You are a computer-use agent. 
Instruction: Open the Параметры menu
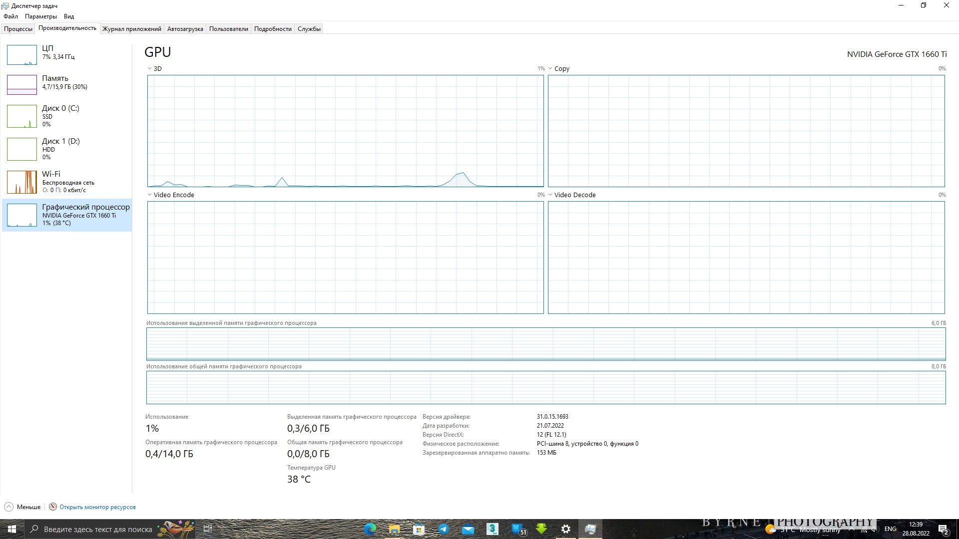point(41,16)
